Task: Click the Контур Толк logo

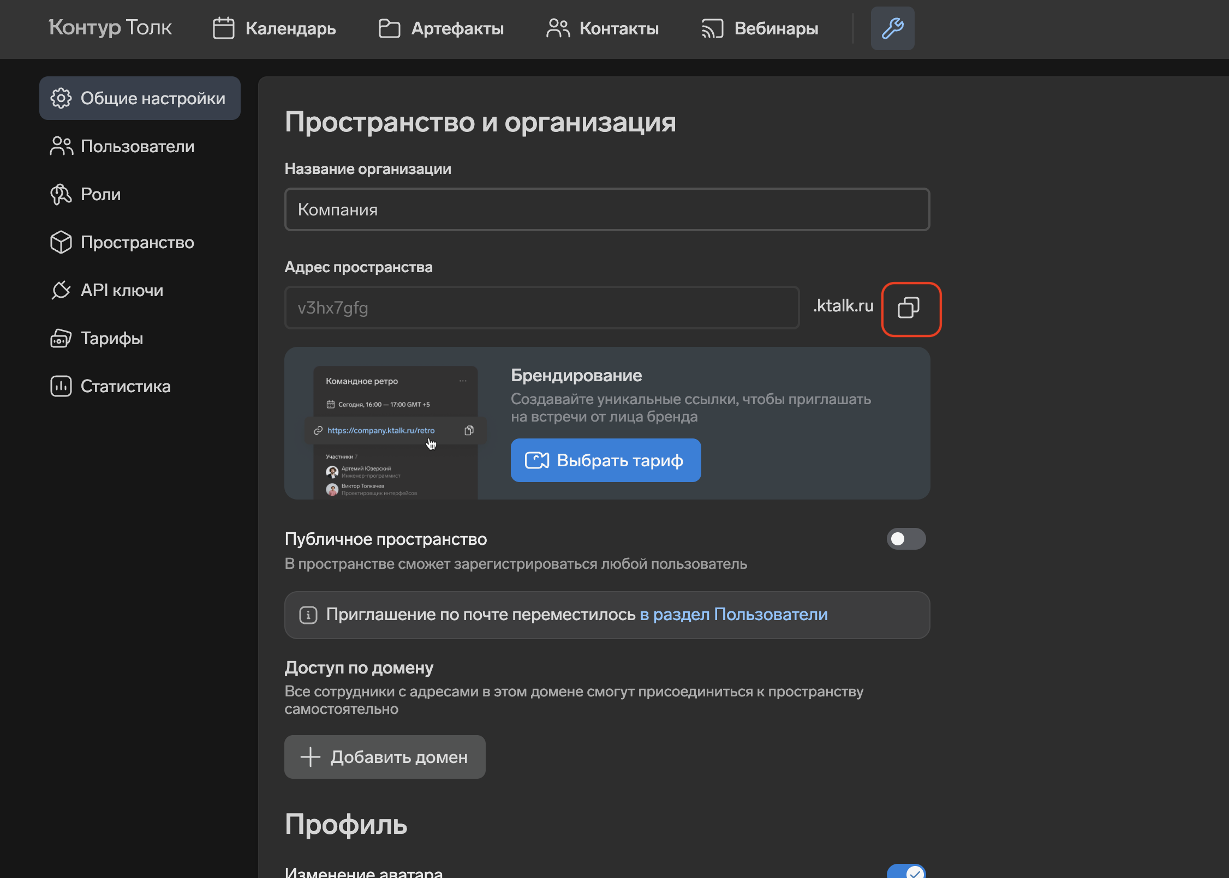Action: [x=110, y=27]
